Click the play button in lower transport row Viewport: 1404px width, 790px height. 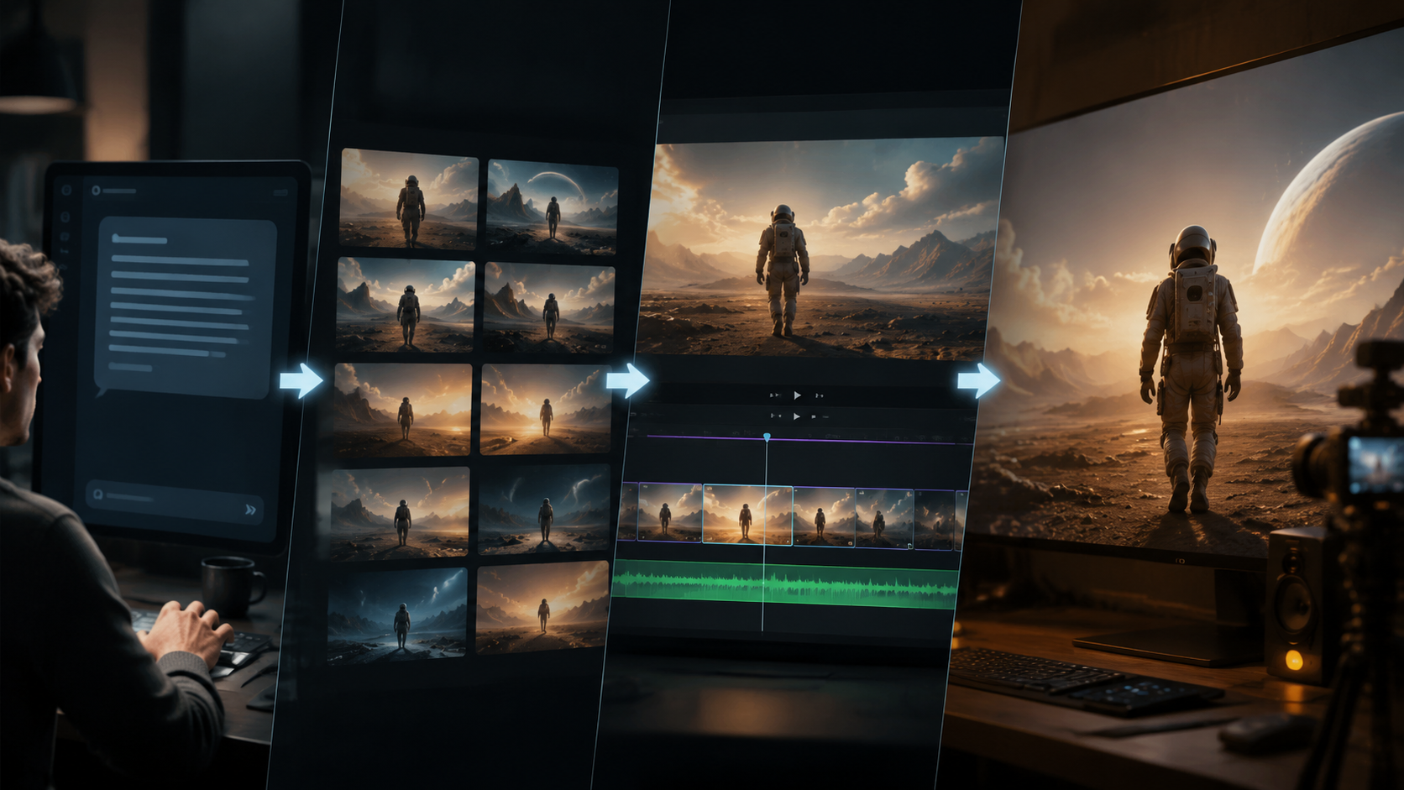[797, 416]
